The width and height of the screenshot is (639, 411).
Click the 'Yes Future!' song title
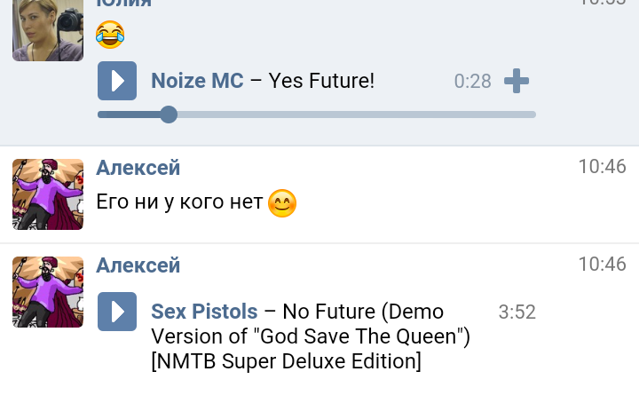321,81
